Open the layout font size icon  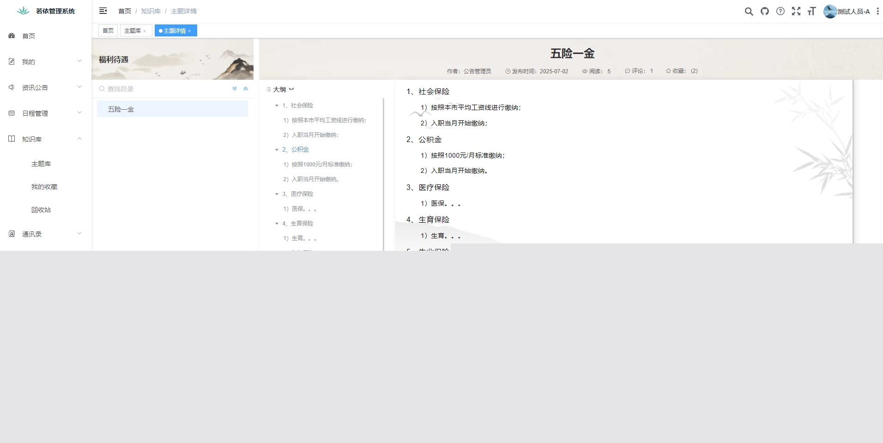[x=812, y=12]
